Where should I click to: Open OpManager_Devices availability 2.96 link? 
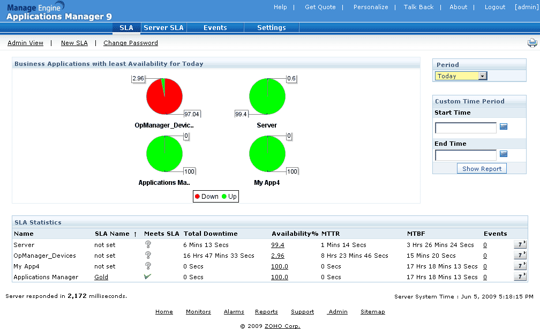(277, 256)
